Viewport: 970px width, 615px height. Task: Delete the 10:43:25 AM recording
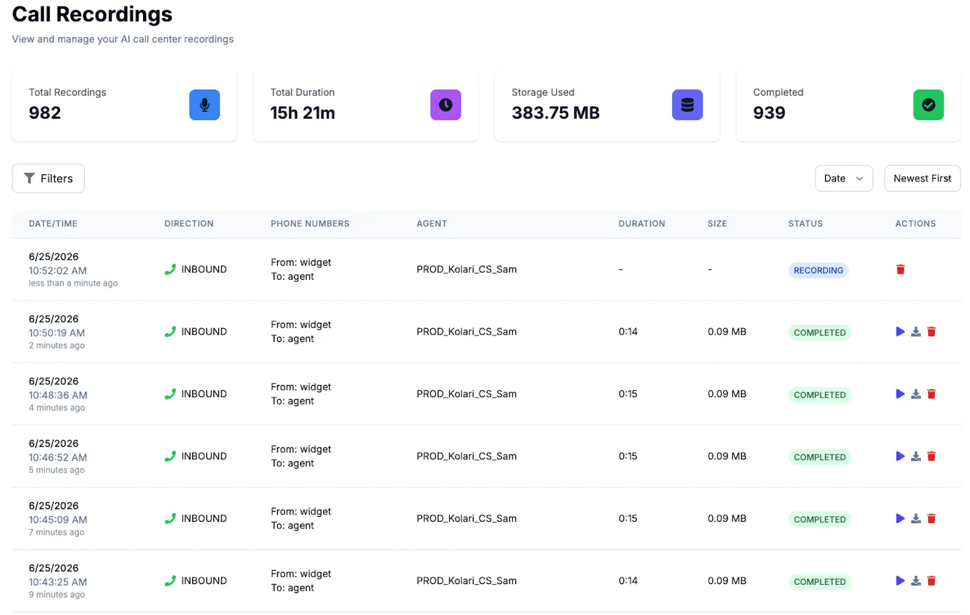tap(932, 581)
